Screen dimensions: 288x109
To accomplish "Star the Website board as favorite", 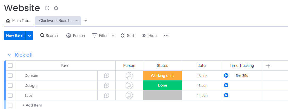I will click(x=56, y=8).
